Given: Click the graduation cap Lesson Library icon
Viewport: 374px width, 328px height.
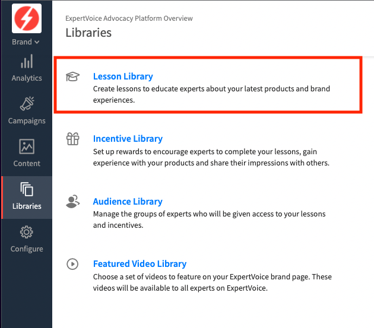Looking at the screenshot, I should point(72,77).
